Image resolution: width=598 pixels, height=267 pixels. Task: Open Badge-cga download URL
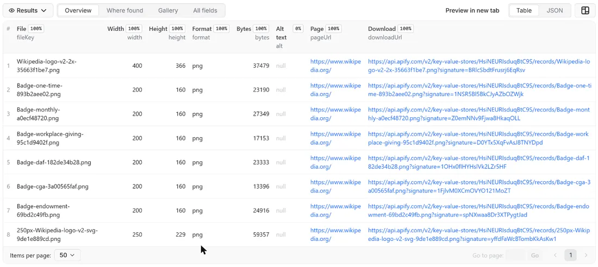click(x=479, y=187)
